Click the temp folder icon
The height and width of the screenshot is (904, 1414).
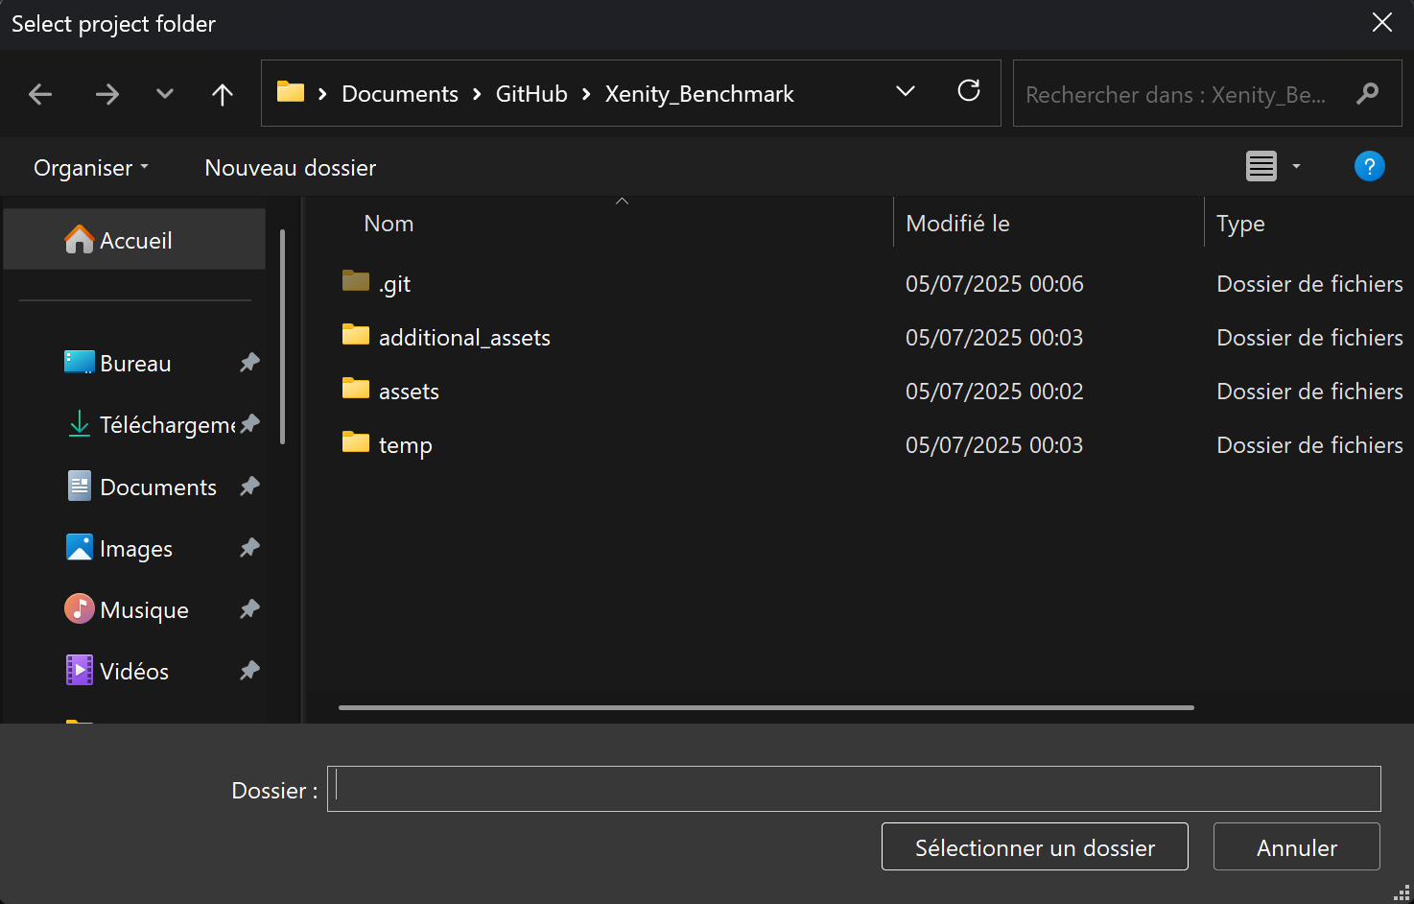click(x=356, y=441)
